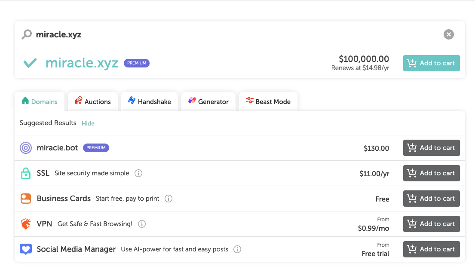Image resolution: width=475 pixels, height=266 pixels.
Task: Open info tooltip for Social Media Manager
Action: (237, 249)
